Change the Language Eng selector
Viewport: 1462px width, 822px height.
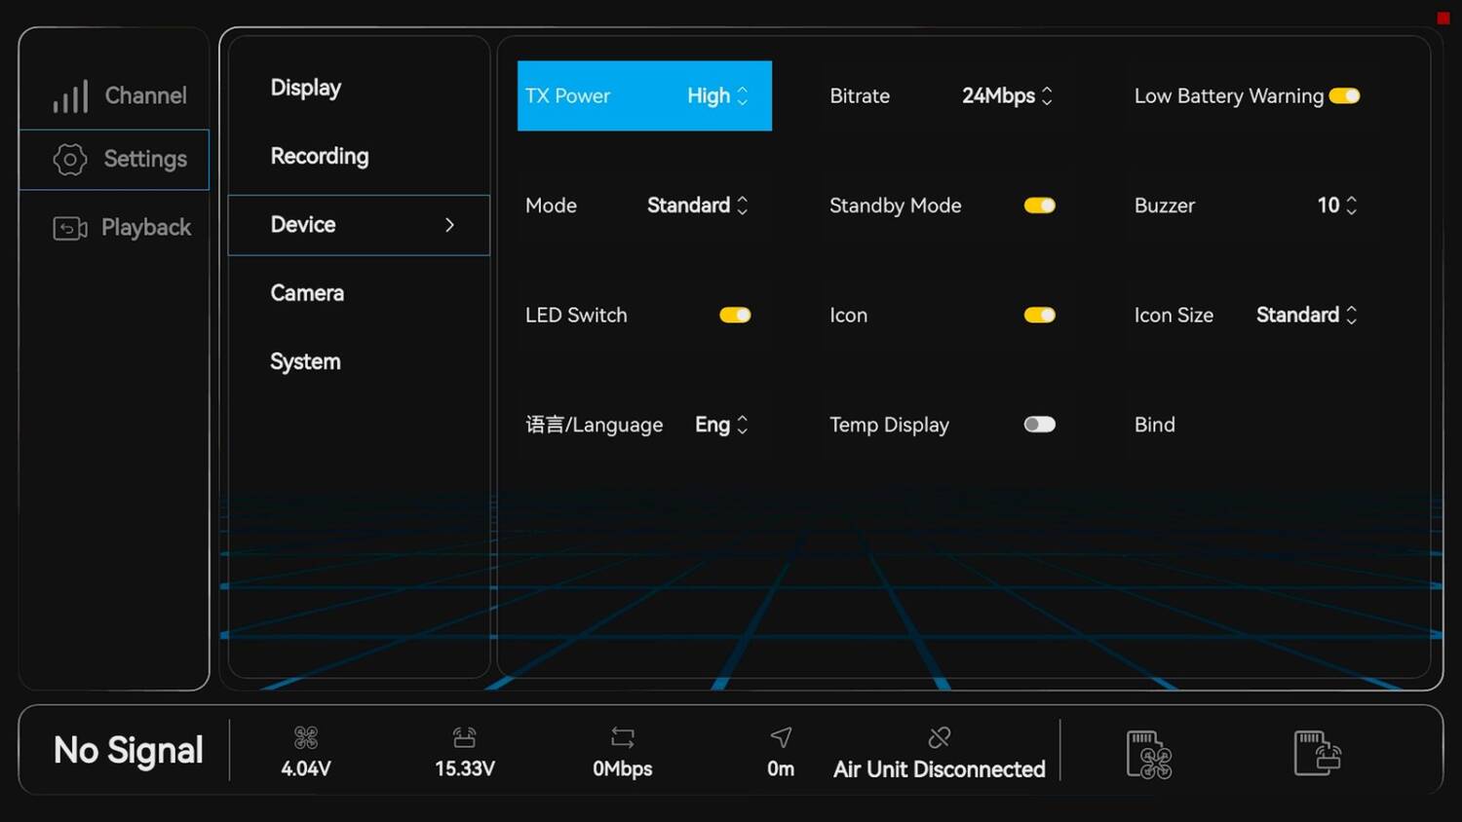pos(721,425)
